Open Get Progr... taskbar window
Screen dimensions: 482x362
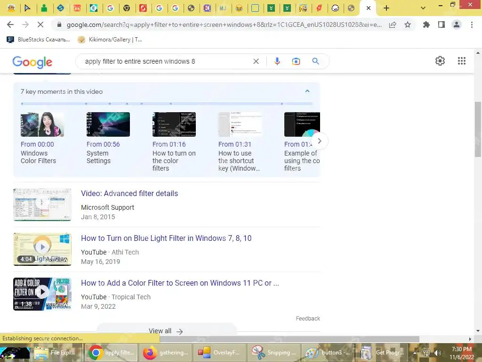382,353
